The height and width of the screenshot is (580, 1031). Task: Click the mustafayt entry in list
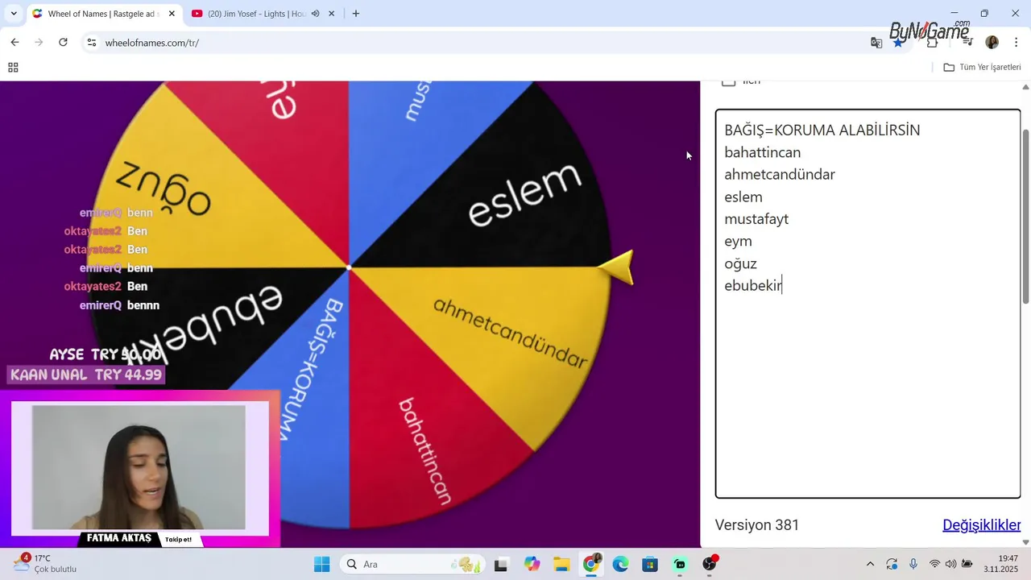756,219
